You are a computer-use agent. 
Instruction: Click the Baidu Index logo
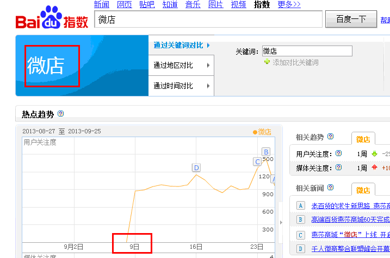click(52, 17)
